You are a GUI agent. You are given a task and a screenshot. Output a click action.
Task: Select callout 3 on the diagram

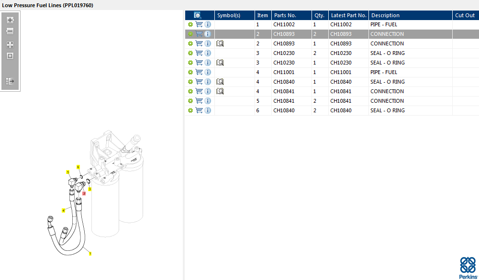point(90,189)
